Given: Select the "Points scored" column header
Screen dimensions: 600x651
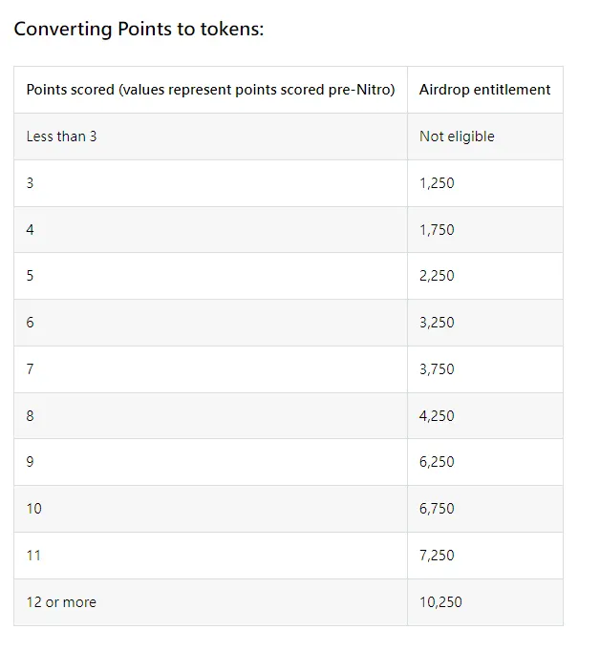Looking at the screenshot, I should (210, 90).
